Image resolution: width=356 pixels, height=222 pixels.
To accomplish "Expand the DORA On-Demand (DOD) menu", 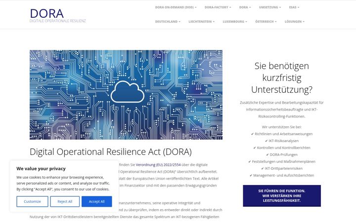I will (176, 7).
